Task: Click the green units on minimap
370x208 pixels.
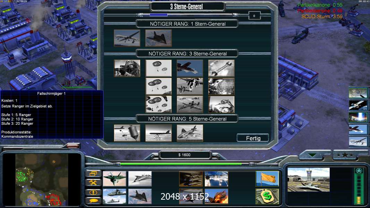Action: (x=22, y=176)
